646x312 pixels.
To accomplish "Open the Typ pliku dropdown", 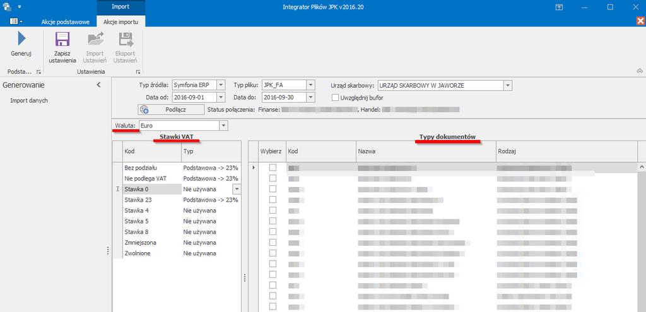I will point(310,85).
